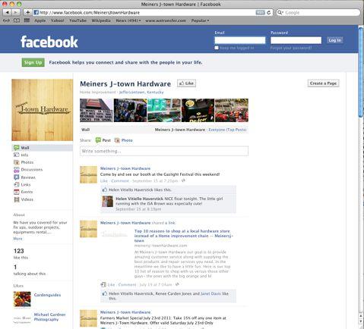Click the Safari add bookmark plus button

(x=27, y=12)
